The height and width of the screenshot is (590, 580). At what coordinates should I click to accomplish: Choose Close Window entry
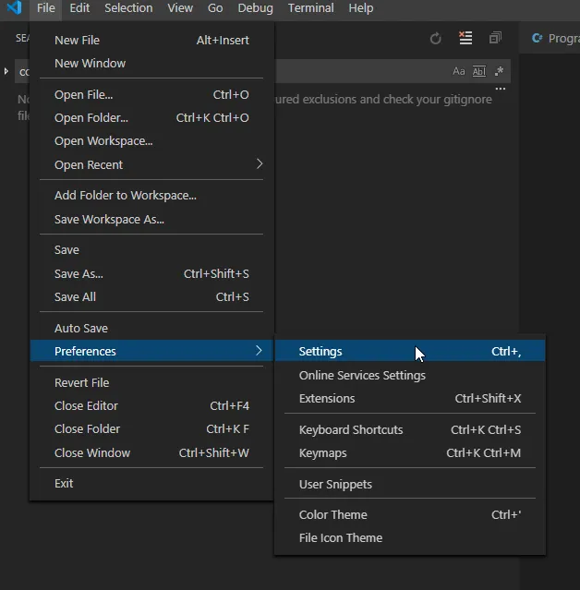tap(151, 452)
